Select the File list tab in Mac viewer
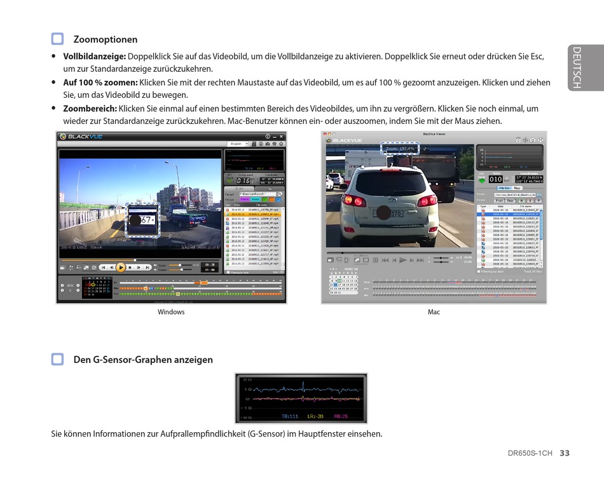Viewport: 604px width, 483px height. 504,188
